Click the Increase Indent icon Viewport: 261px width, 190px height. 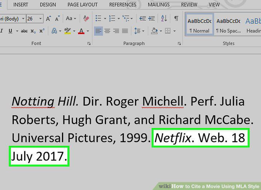coord(151,18)
